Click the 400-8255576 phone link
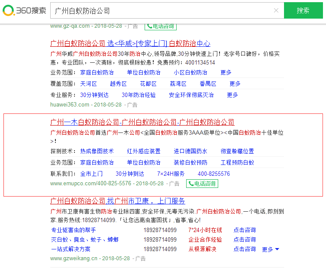326x268 pixels. pos(214,174)
